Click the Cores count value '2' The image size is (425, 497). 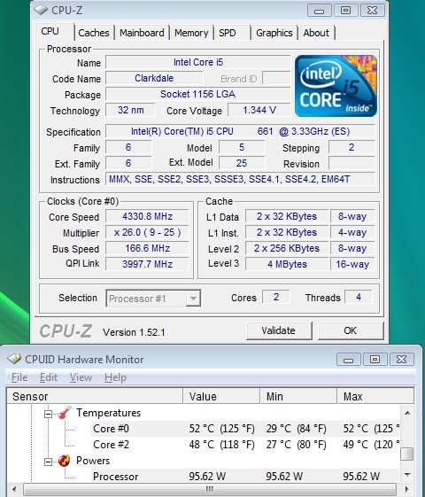point(276,297)
